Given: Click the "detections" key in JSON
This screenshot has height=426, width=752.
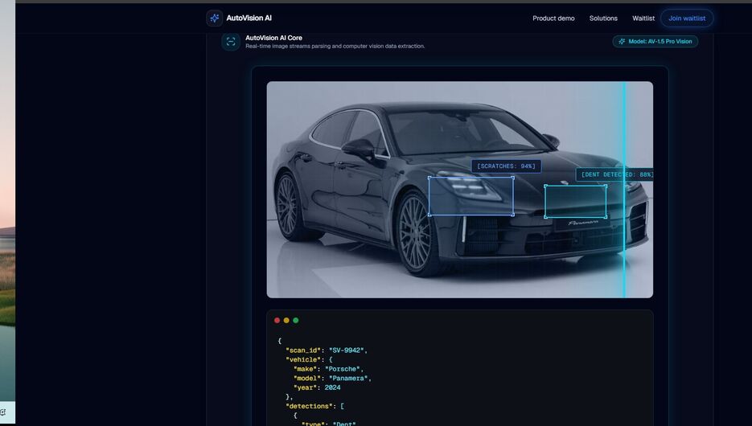Looking at the screenshot, I should [x=310, y=407].
